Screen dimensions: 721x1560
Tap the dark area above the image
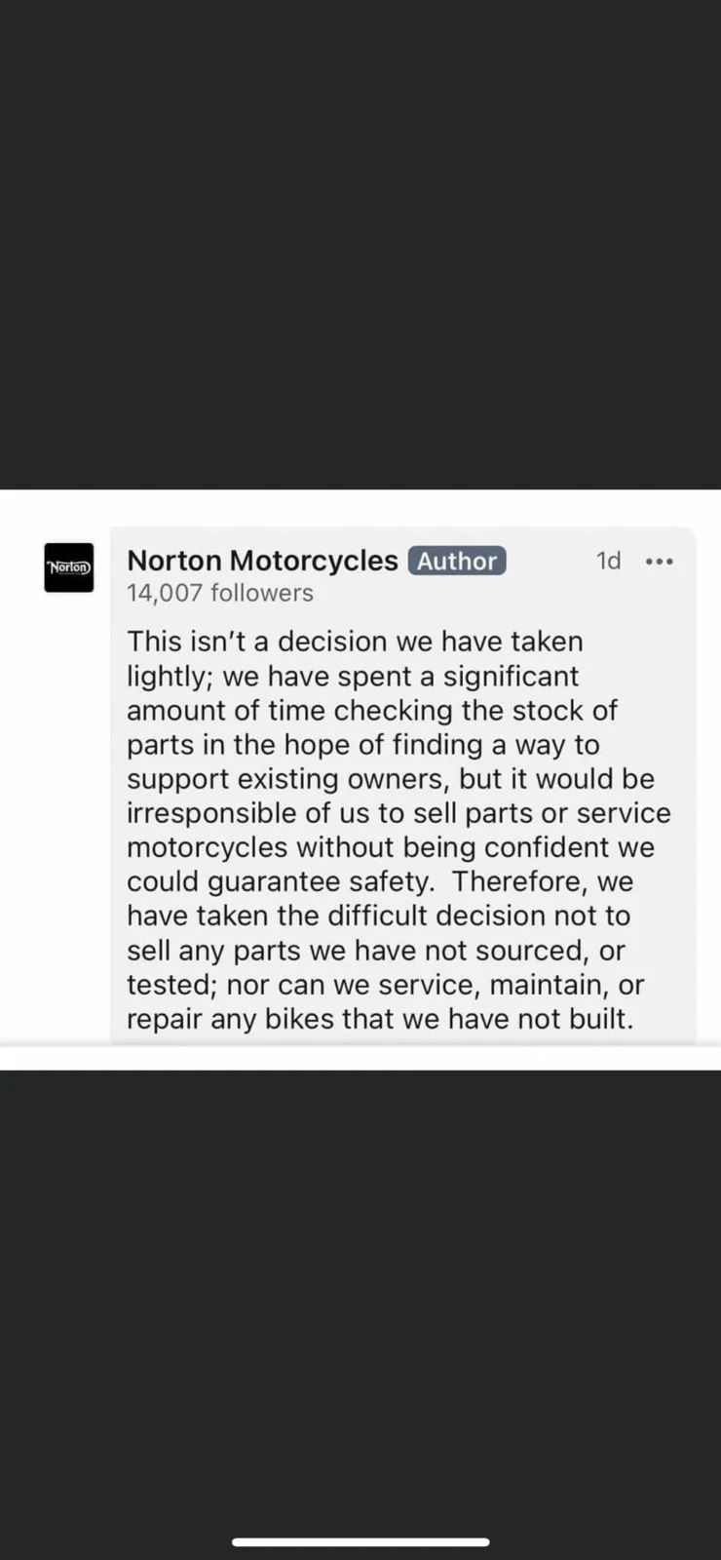(360, 244)
